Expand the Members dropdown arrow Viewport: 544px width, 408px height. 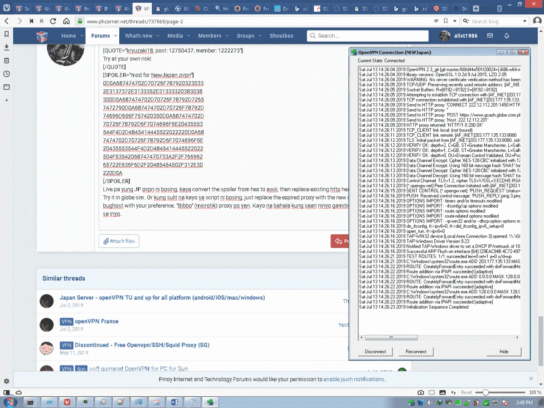[x=227, y=36]
